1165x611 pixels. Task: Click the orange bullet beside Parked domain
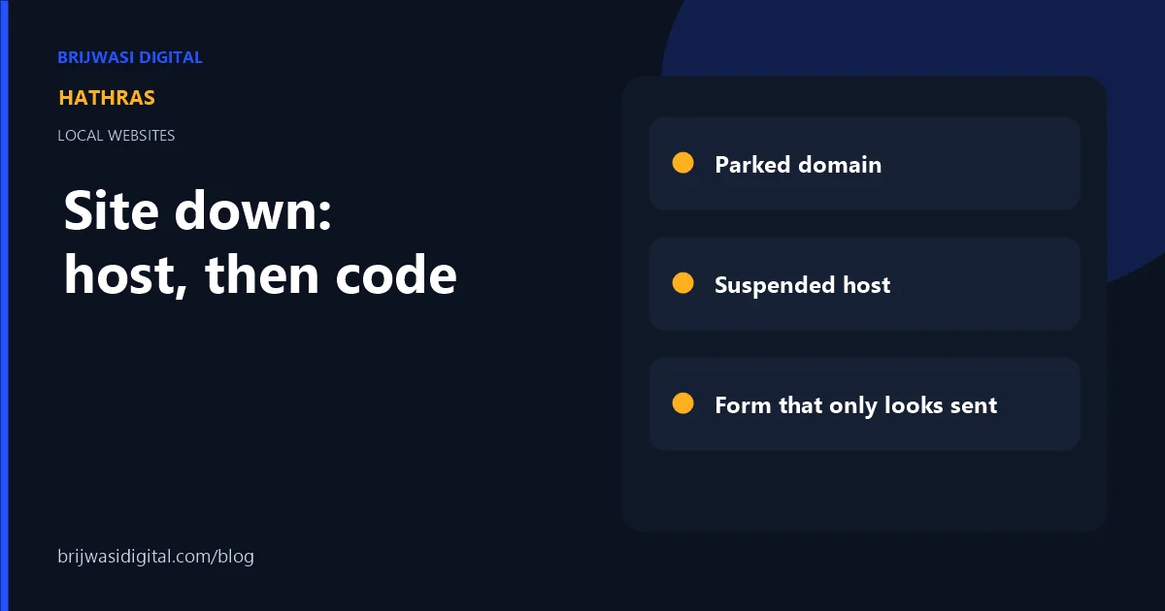682,163
